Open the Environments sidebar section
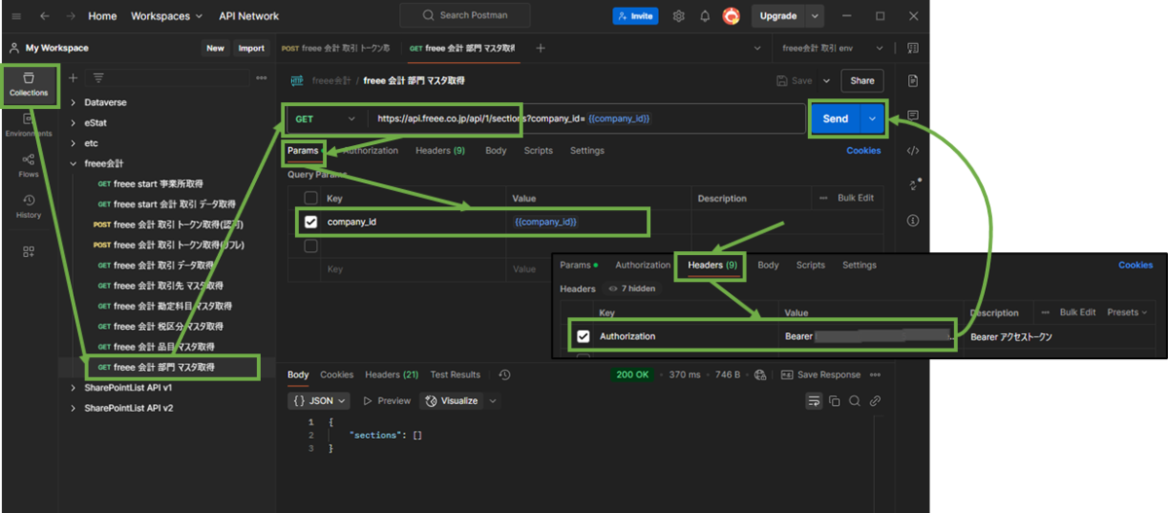Image resolution: width=1168 pixels, height=513 pixels. click(x=28, y=125)
